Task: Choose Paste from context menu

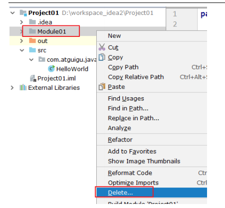Action: (152, 87)
